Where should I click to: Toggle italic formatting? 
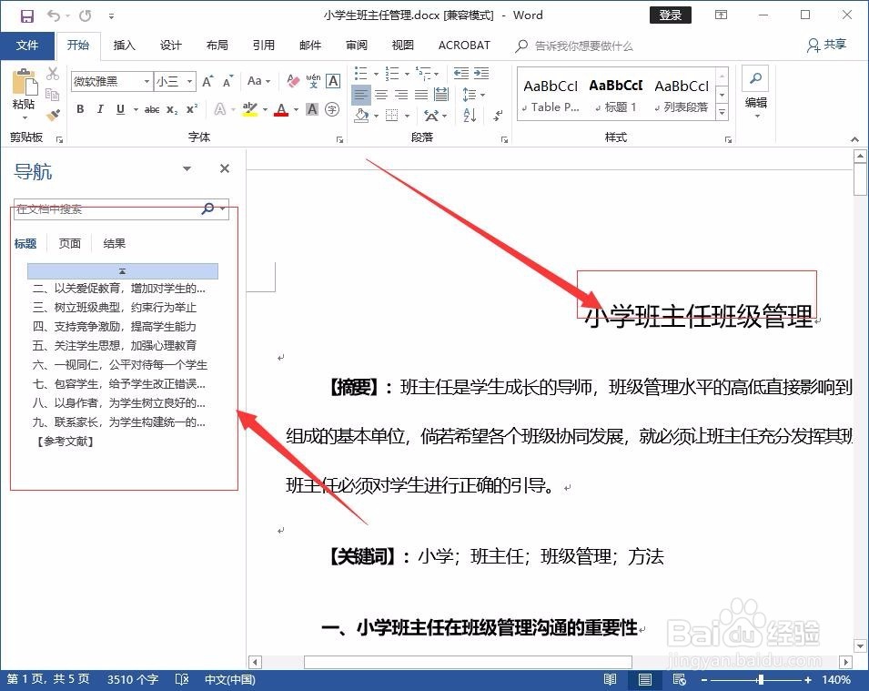tap(100, 108)
